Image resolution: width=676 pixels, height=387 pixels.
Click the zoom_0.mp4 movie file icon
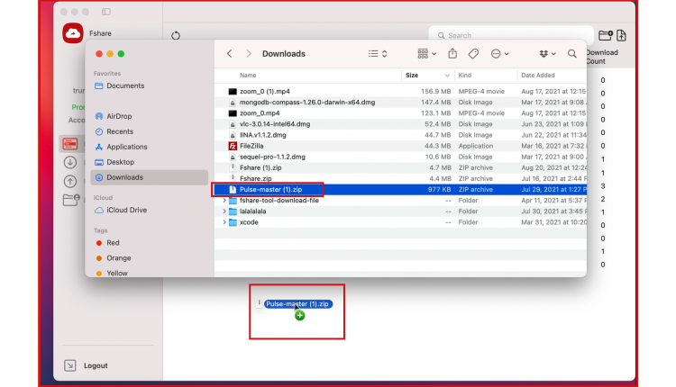coord(233,113)
